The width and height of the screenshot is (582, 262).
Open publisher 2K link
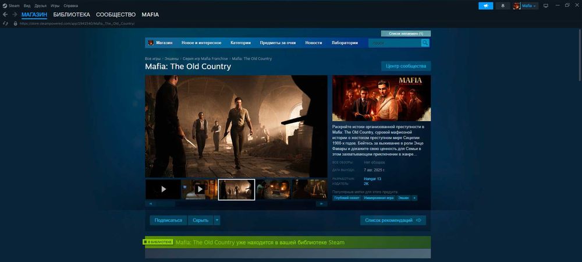[366, 184]
